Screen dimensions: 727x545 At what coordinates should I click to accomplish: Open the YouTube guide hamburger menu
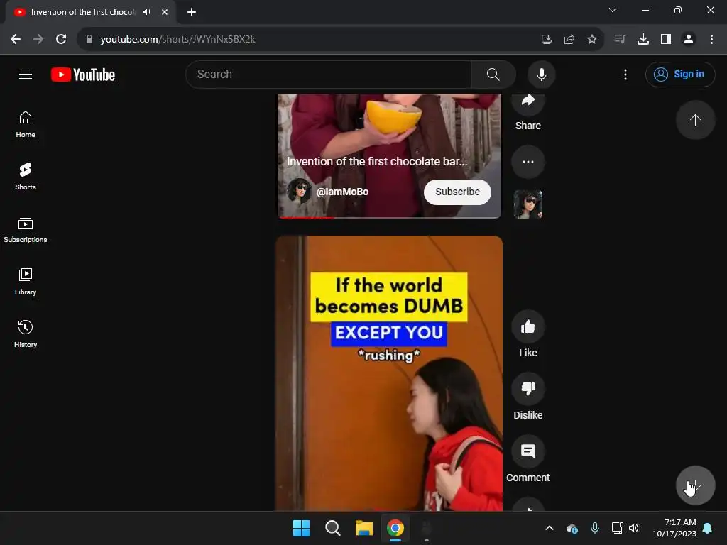(26, 74)
